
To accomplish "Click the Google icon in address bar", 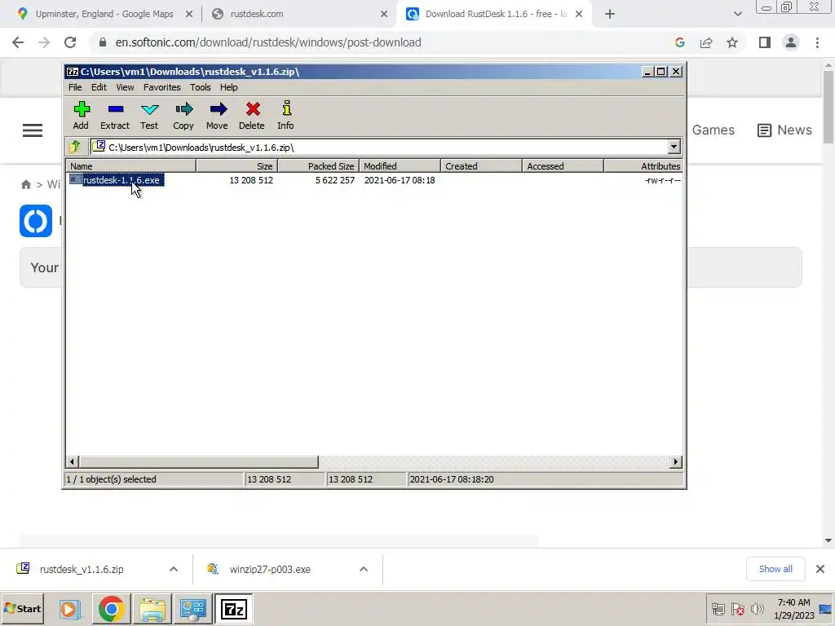I will pos(680,42).
